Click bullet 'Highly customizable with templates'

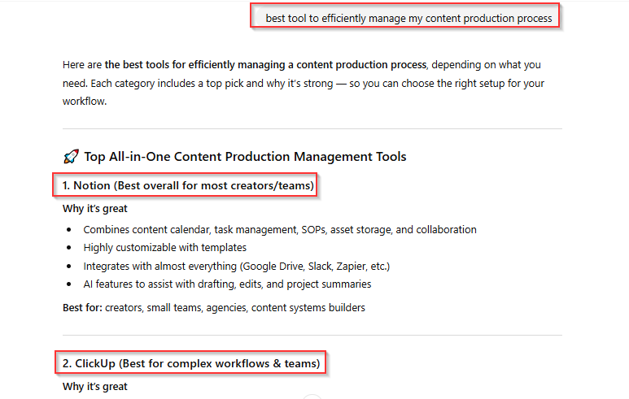click(x=165, y=248)
